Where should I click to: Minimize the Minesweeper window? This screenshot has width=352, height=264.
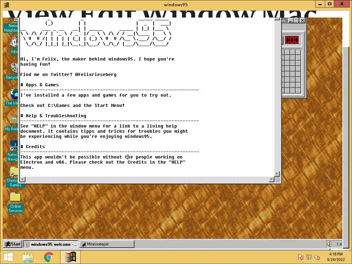coord(291,21)
